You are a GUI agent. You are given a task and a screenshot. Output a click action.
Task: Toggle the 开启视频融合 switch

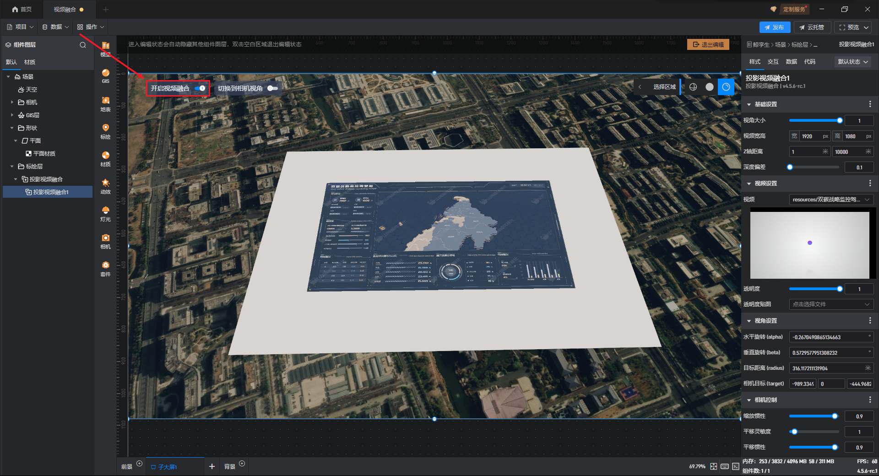[200, 88]
